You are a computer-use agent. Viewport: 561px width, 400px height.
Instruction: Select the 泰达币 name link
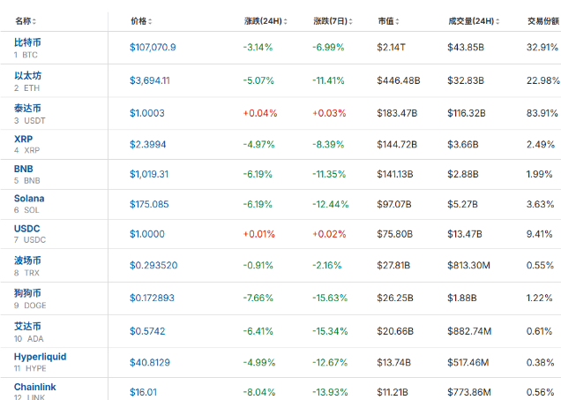[27, 109]
